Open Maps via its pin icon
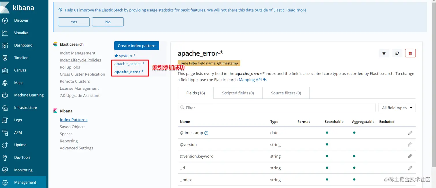Viewport: 436px width, 188px height. (x=5, y=83)
